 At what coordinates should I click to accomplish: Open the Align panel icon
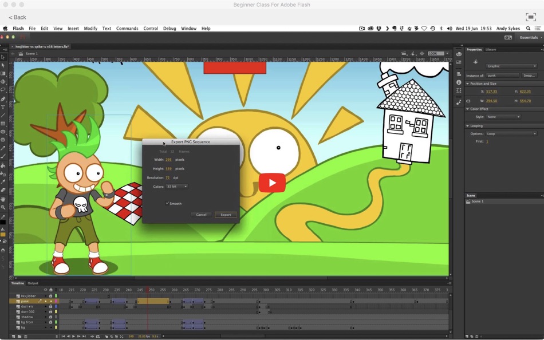coord(459,74)
